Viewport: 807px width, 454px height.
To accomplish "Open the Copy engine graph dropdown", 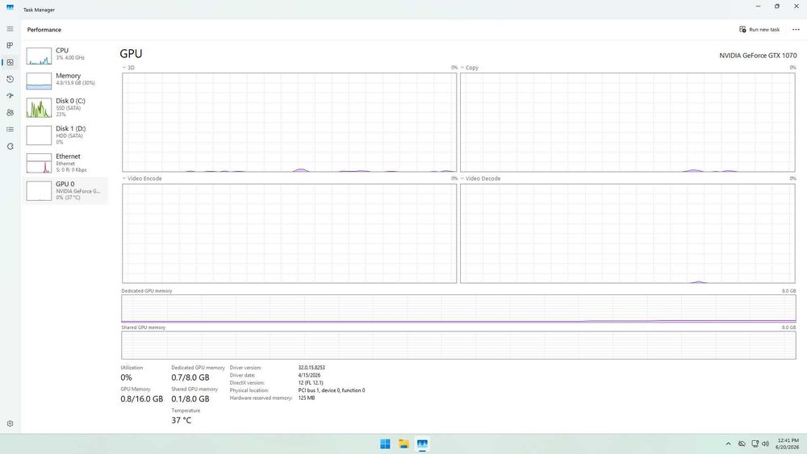I will click(x=470, y=68).
